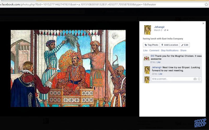This screenshot has height=130, width=209.
Task: Close the photo viewer panel
Action: click(x=203, y=23)
